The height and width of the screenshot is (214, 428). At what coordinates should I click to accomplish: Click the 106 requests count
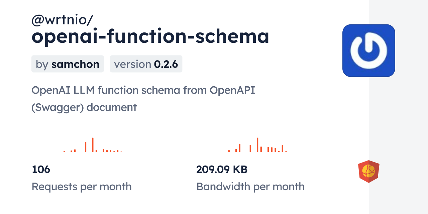(x=41, y=170)
